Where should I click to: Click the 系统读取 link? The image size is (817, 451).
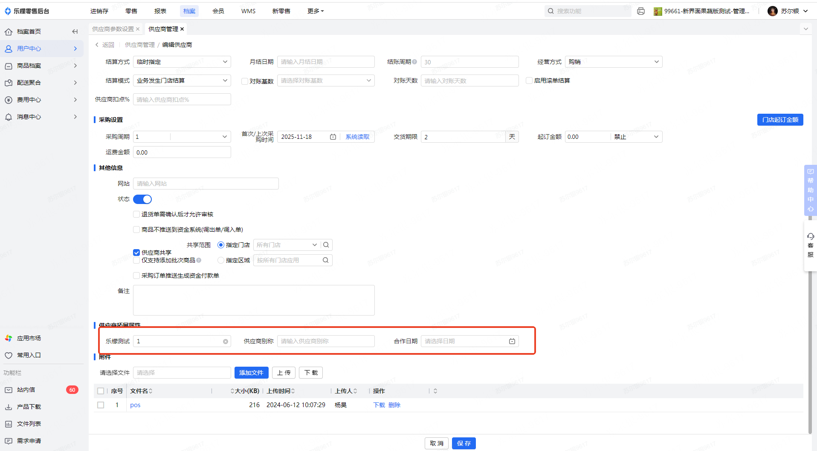coord(357,137)
